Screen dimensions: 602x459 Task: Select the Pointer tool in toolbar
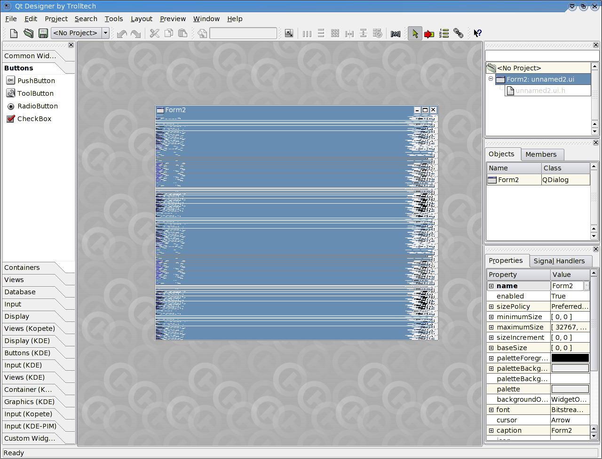coord(415,33)
